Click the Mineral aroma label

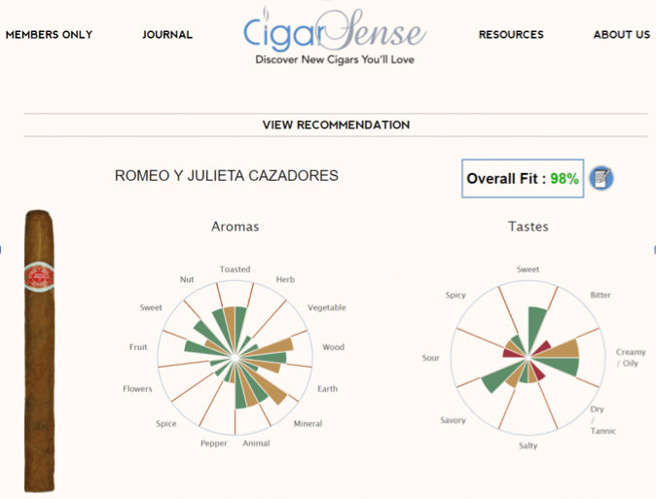pyautogui.click(x=308, y=423)
